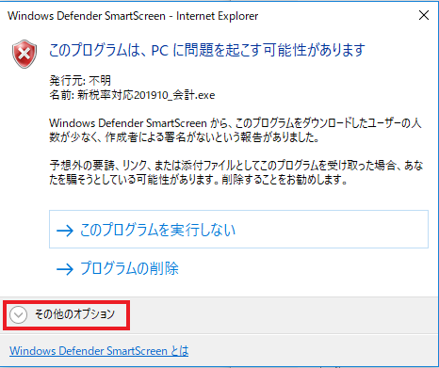Click the red shield warning icon

pos(24,54)
